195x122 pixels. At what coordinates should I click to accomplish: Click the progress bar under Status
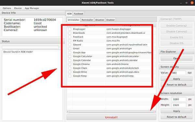tap(30, 48)
